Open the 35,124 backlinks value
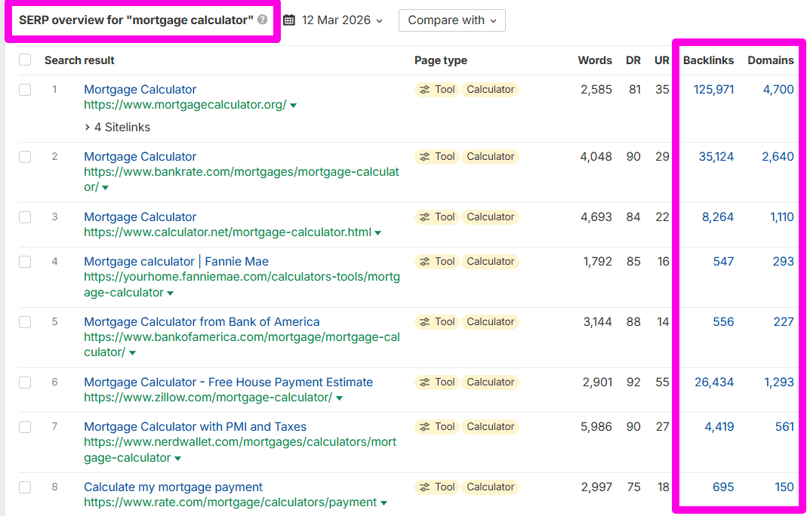The width and height of the screenshot is (807, 516). 716,156
